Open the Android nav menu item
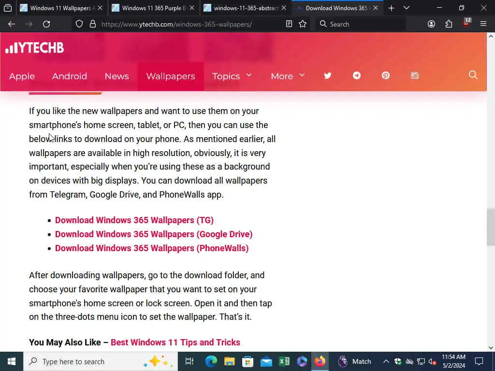 [70, 76]
